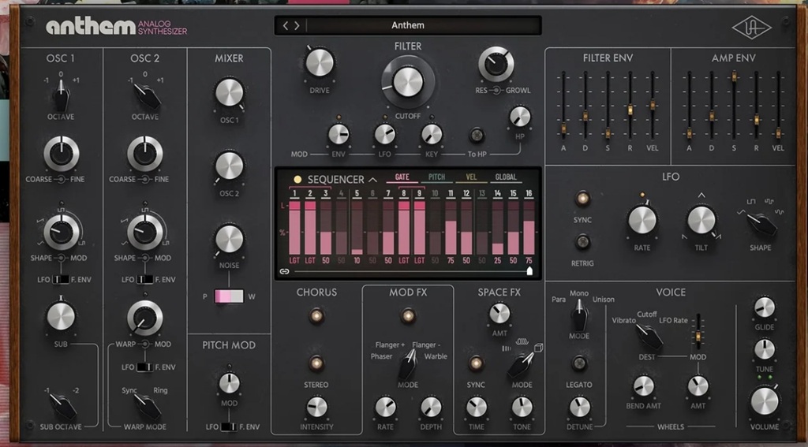Toggle the Mod FX on button
This screenshot has width=808, height=447.
coord(408,315)
